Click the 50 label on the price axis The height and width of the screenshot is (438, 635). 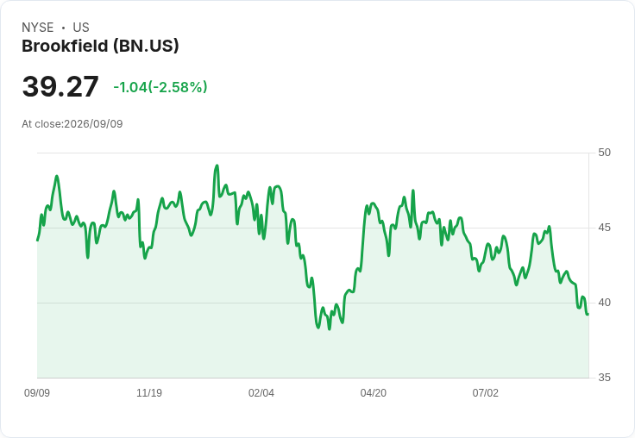point(604,153)
